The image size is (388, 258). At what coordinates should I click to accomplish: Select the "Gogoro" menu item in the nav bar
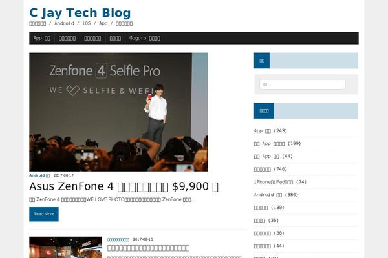click(145, 38)
